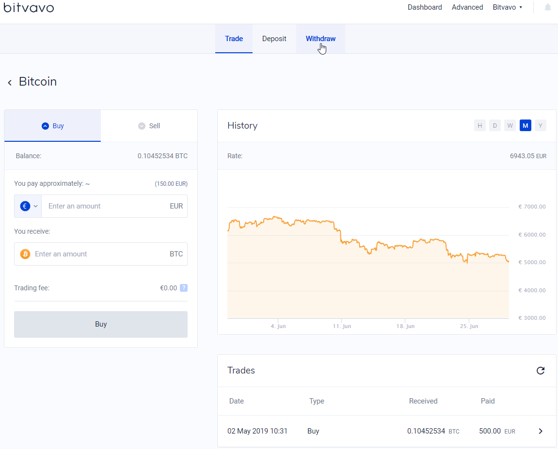Click the Bitcoin page title
This screenshot has width=558, height=449.
click(x=38, y=81)
